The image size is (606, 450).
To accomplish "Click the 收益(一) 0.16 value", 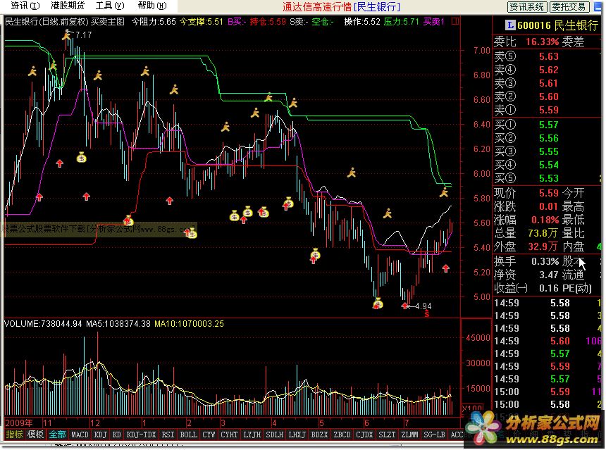I will point(549,288).
